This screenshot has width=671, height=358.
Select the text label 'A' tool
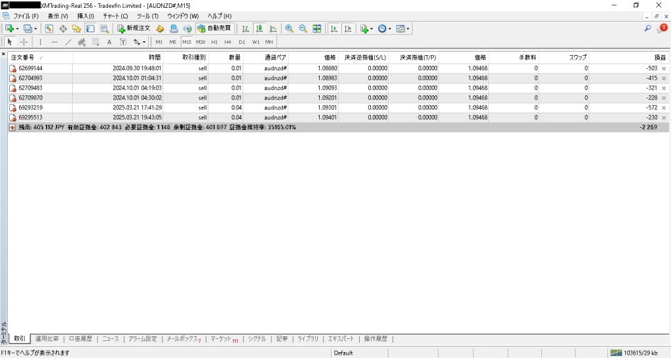point(109,42)
